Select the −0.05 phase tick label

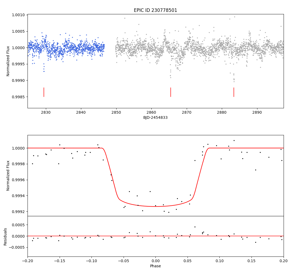[124, 261]
